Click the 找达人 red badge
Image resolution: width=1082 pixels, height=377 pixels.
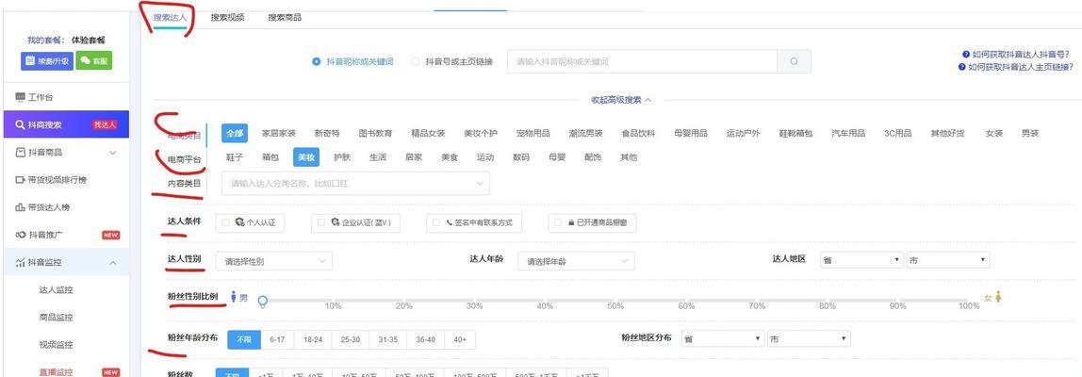coord(105,125)
